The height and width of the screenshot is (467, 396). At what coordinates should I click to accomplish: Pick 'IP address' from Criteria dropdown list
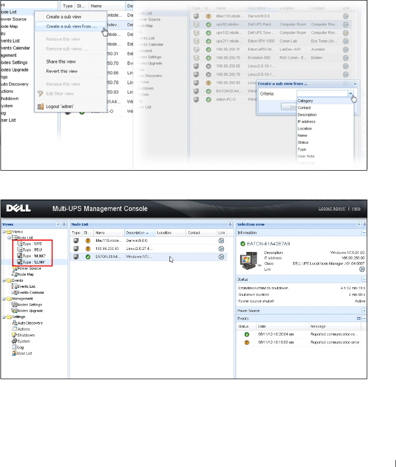click(325, 122)
